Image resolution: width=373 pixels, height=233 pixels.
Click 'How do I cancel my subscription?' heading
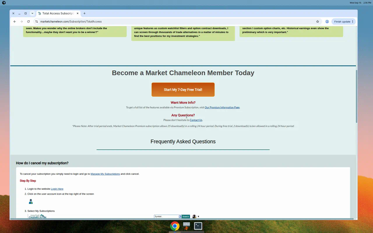click(42, 163)
